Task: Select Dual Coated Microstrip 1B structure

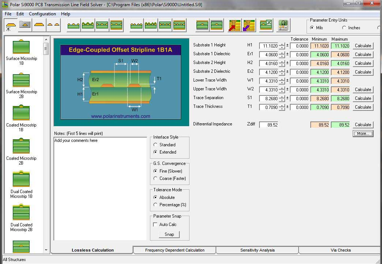Action: pyautogui.click(x=21, y=180)
